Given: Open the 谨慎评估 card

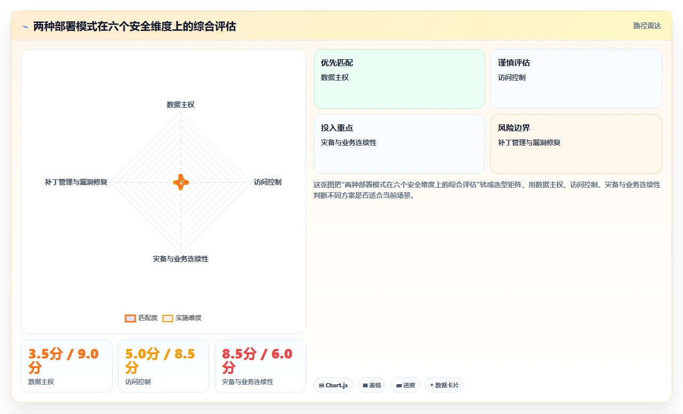Looking at the screenshot, I should click(576, 79).
